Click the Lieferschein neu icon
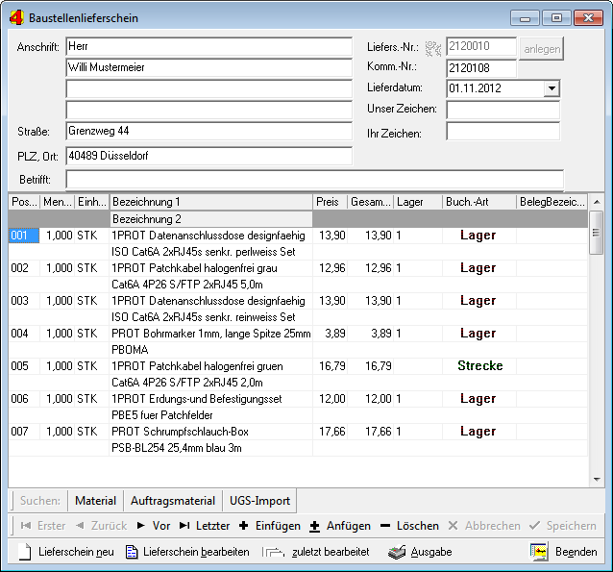This screenshot has height=572, width=613. [x=25, y=552]
